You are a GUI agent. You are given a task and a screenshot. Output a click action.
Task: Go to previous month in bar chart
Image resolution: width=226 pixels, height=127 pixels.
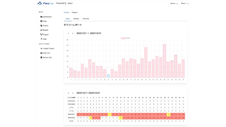coord(68,33)
